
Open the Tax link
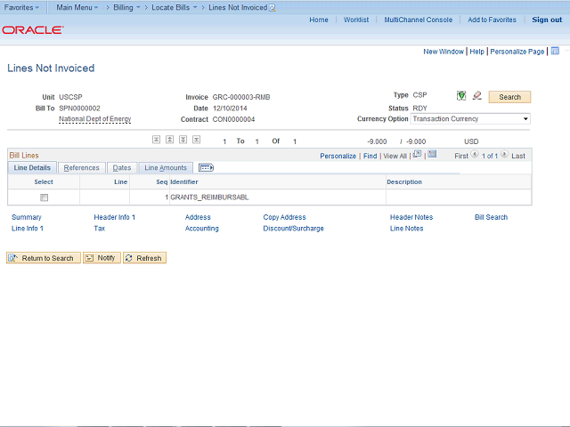99,229
